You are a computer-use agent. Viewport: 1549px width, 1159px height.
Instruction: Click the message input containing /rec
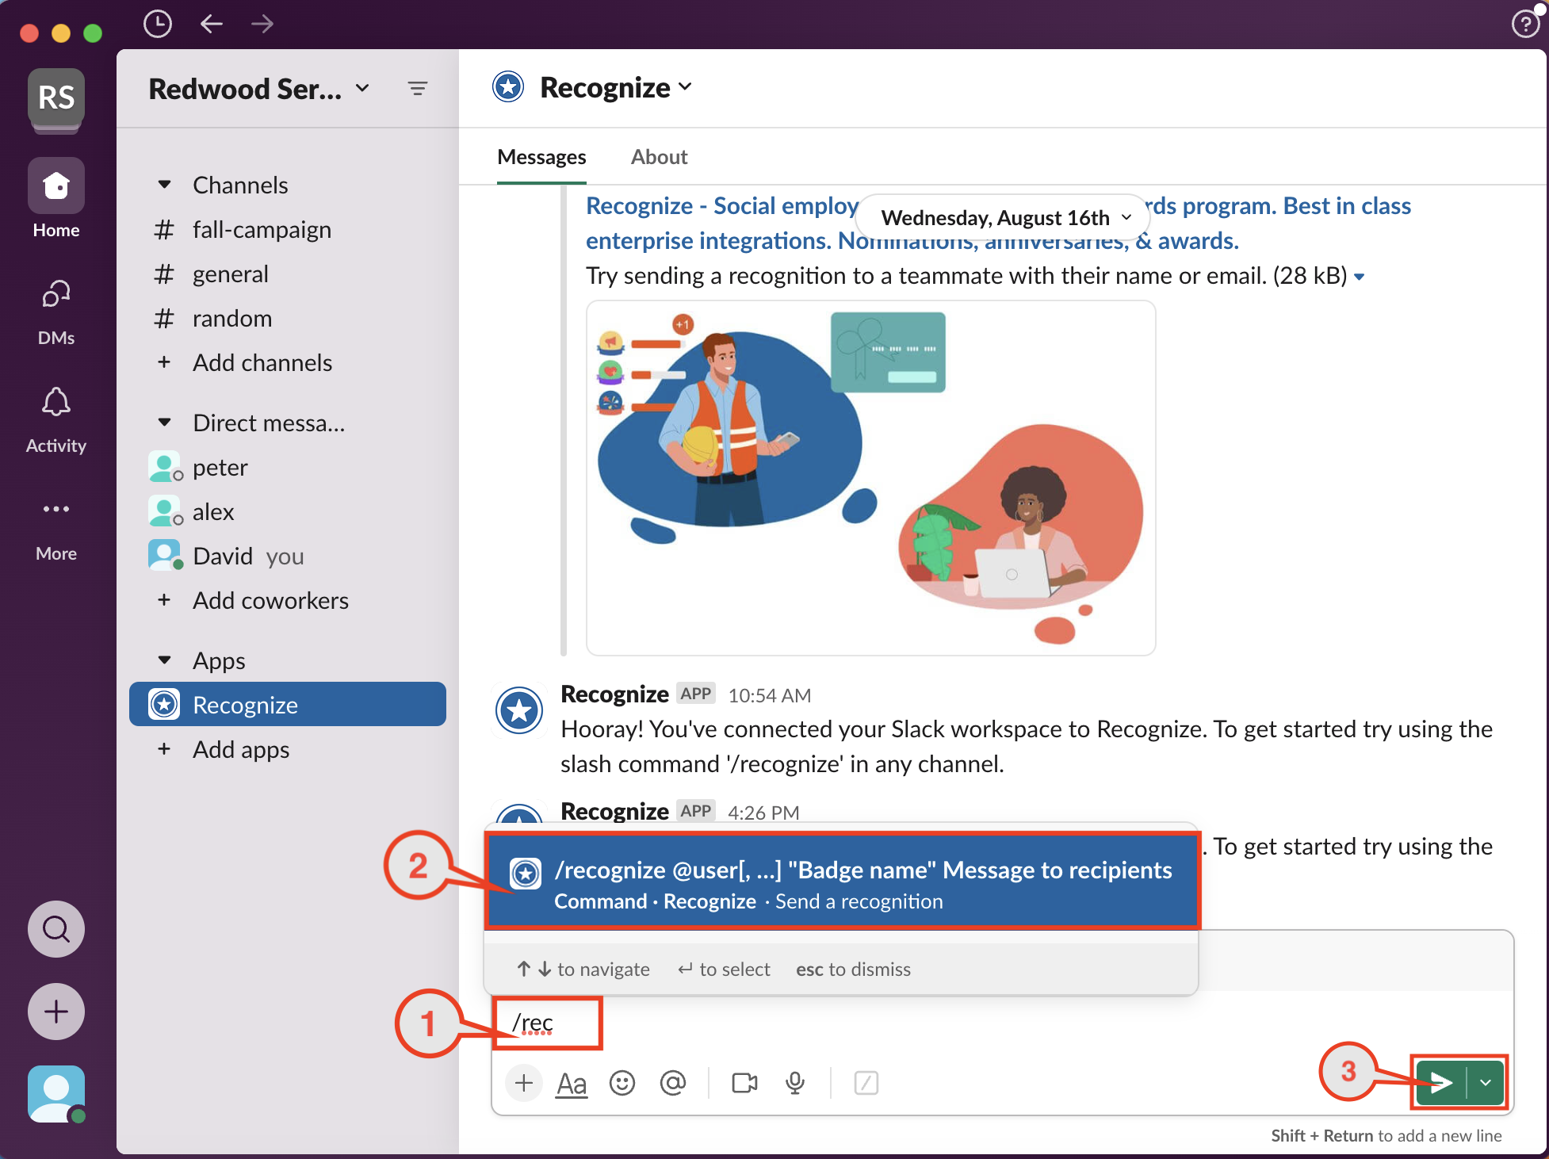click(1002, 1023)
